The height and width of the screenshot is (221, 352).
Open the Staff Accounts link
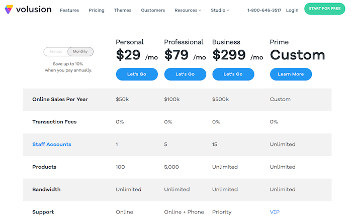tap(52, 144)
